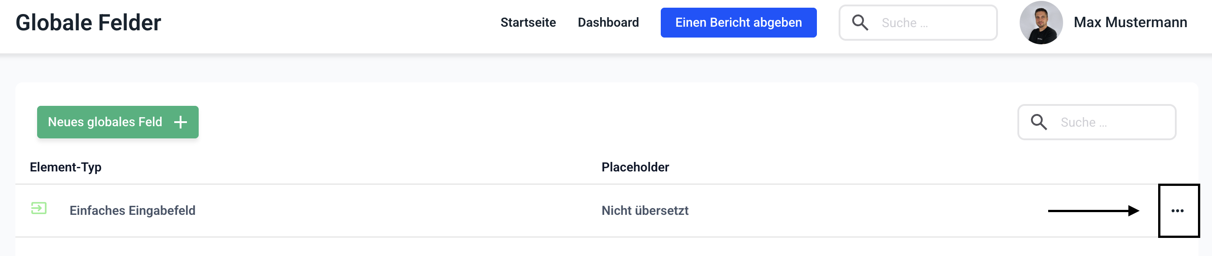Focus the table Suche filter input
Viewport: 1212px width, 256px height.
(1113, 123)
